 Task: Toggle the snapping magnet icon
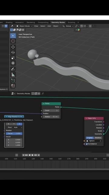click(x=81, y=26)
